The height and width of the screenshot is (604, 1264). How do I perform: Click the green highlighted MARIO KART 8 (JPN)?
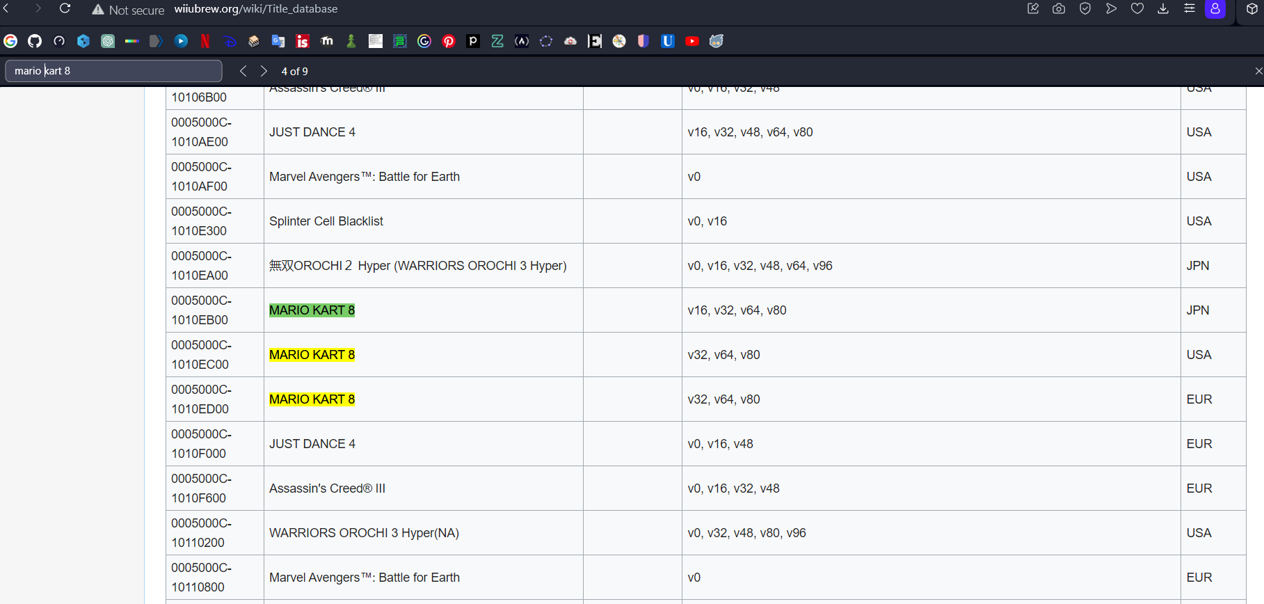[312, 310]
